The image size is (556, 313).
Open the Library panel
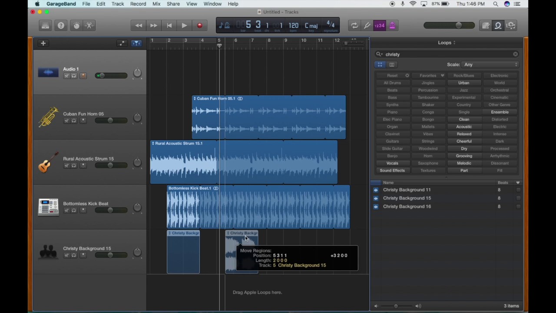tap(45, 26)
